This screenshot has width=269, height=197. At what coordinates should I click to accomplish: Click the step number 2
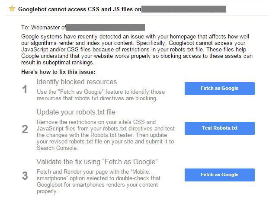[25, 129]
